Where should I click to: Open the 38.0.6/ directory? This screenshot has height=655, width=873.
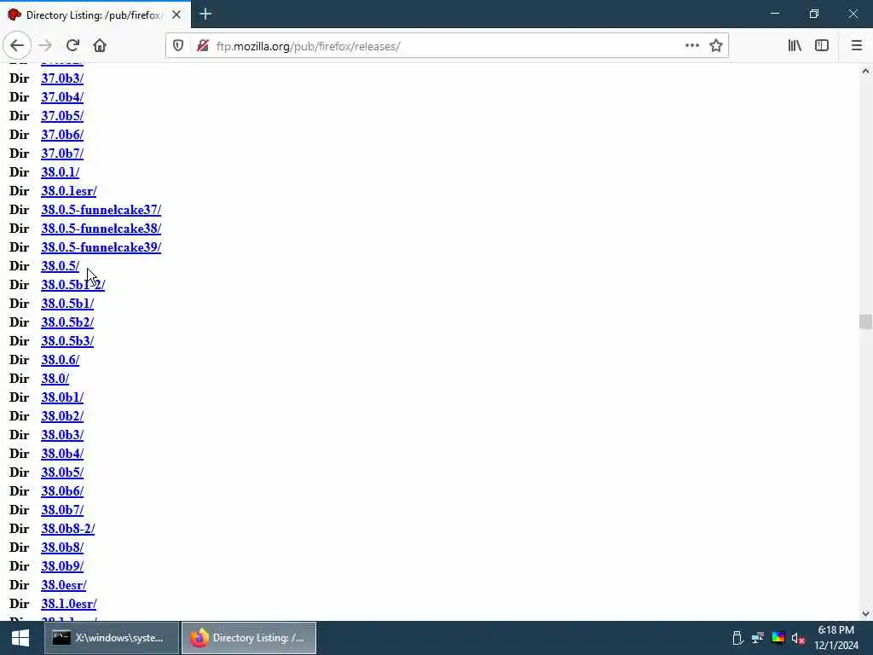61,360
